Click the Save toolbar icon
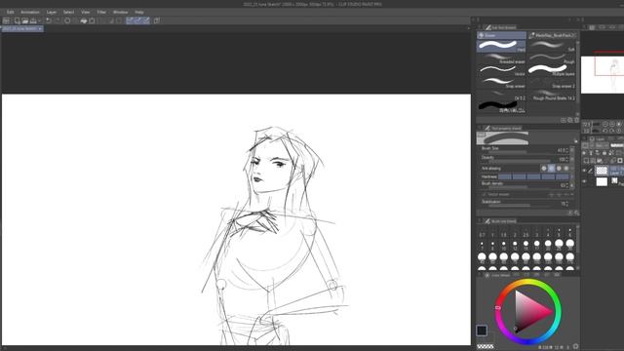 point(33,20)
